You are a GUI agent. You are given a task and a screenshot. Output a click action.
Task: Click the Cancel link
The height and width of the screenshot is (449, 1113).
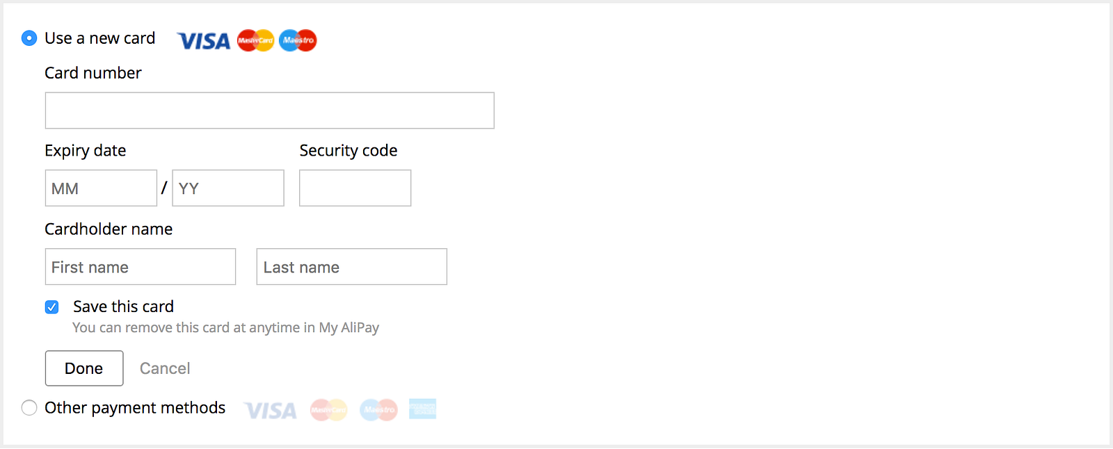point(165,368)
